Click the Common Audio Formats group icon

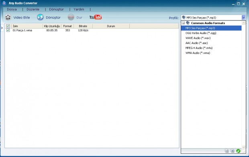[188, 23]
